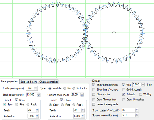Decrease Tooth spacing with down arrow
Viewport: 154px width, 120px height.
click(36, 89)
